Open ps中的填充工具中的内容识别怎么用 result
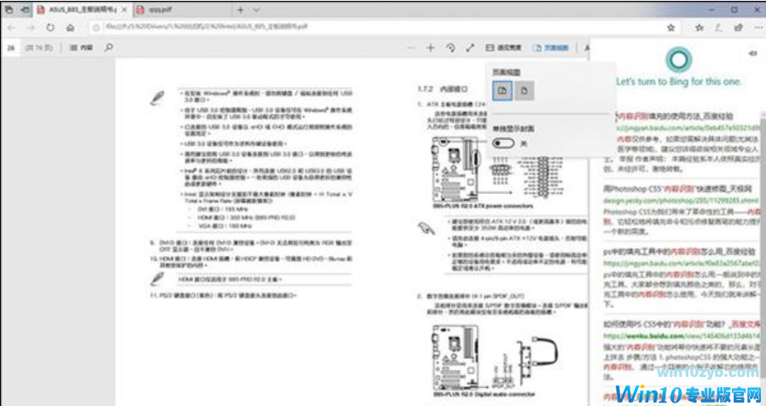The image size is (766, 406). point(679,252)
